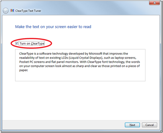
Task: Click the ClearType description paragraph text
Action: (x=80, y=62)
